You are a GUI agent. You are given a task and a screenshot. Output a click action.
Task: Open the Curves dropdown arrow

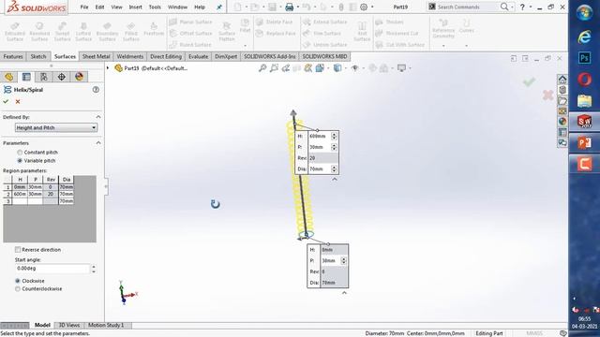[467, 46]
